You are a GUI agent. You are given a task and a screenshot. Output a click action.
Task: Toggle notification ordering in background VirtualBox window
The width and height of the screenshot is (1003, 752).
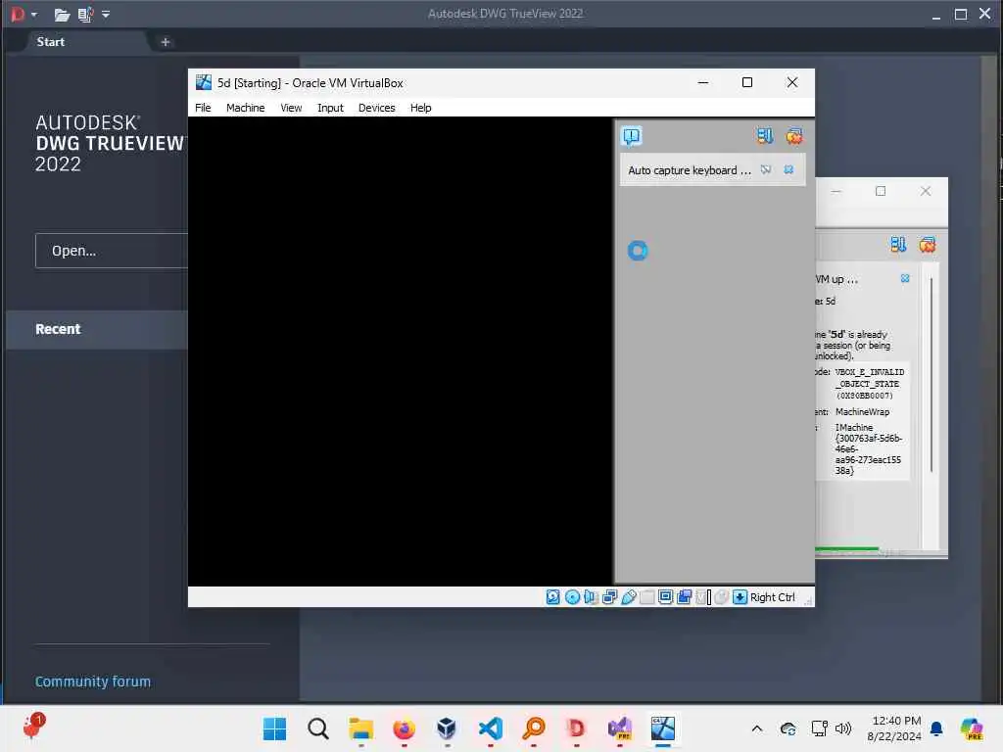tap(897, 244)
